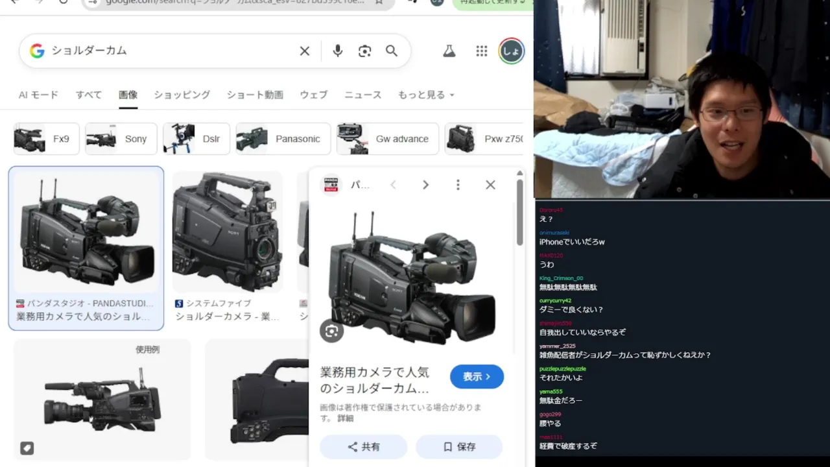
Task: Start voice search with microphone icon
Action: click(x=337, y=51)
